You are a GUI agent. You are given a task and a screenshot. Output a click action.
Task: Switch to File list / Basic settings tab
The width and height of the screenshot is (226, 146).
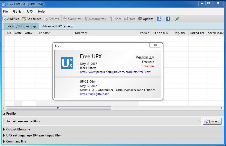tap(21, 26)
